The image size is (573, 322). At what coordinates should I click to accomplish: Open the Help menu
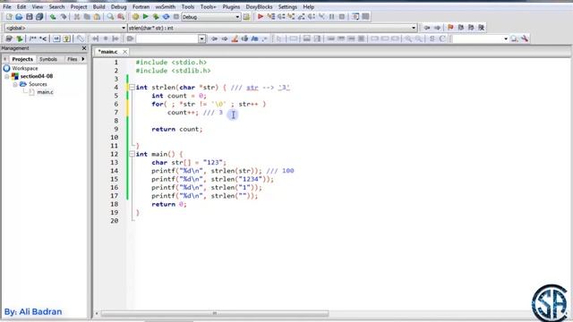(308, 6)
